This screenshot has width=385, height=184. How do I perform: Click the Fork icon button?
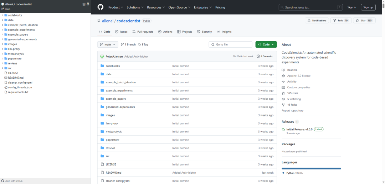point(335,21)
